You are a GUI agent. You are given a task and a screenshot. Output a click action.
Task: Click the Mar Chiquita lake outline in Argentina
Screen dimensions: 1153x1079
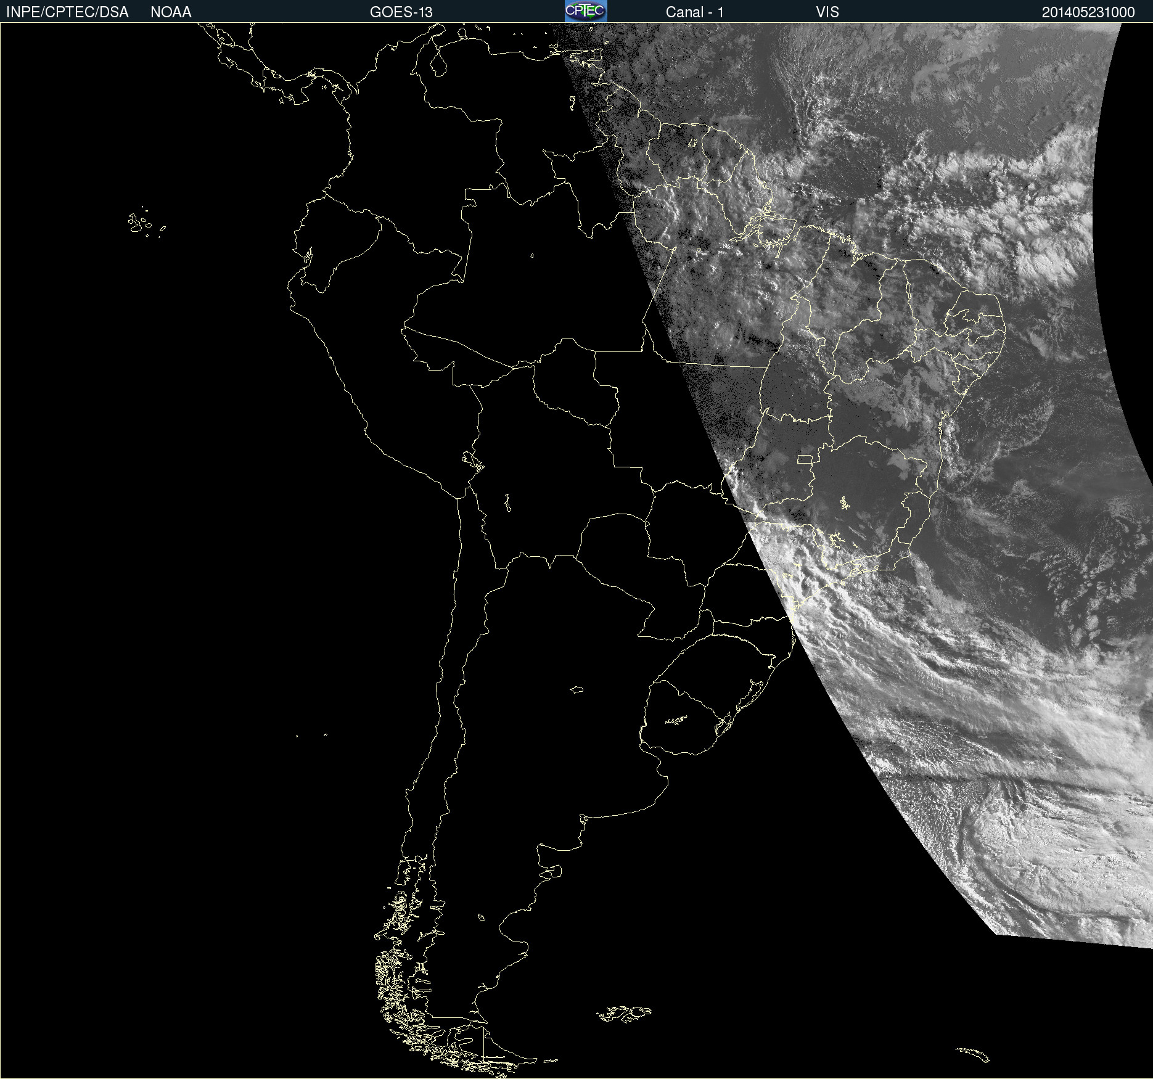576,689
